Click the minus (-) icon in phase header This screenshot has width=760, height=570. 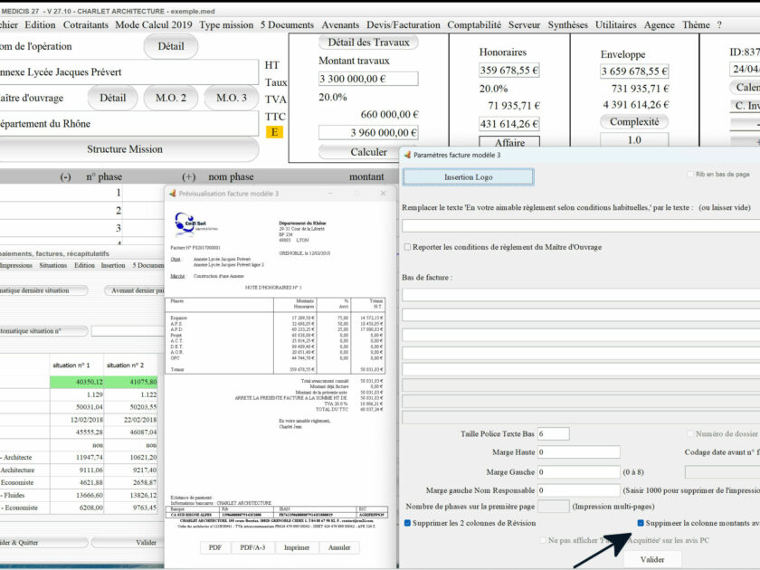tap(65, 177)
